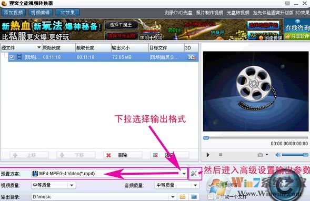Toggle the 应用到所有 checkbox
The height and width of the screenshot is (201, 310).
coord(211,185)
